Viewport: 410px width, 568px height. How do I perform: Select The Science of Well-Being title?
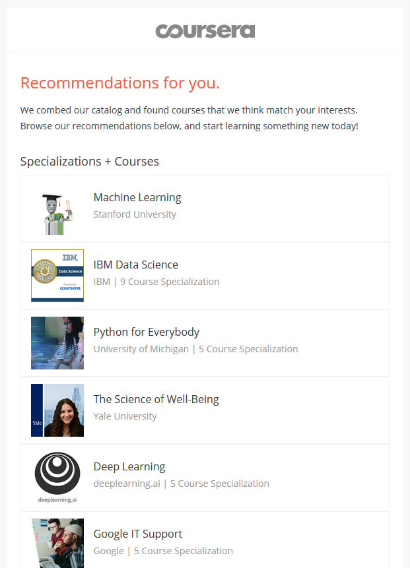[156, 399]
